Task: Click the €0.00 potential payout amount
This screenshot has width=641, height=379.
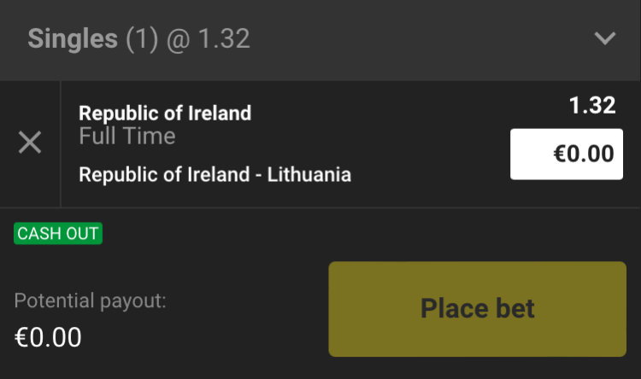Action: pos(48,337)
